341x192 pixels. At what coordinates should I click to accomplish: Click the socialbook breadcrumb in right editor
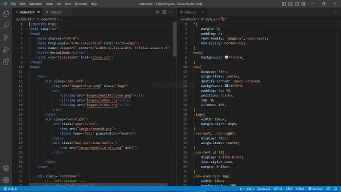[x=188, y=19]
